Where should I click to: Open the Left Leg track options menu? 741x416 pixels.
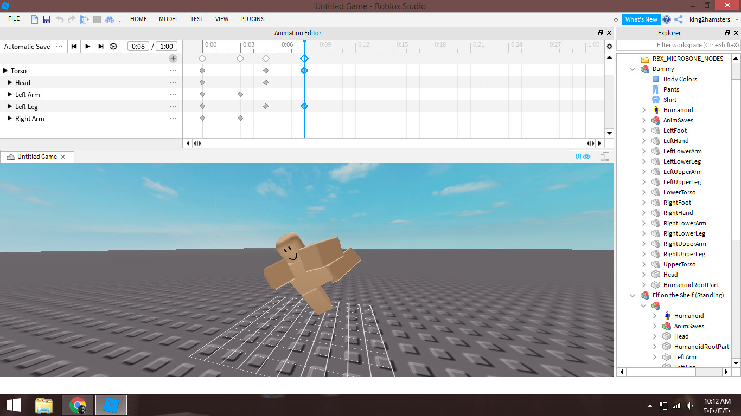point(173,106)
